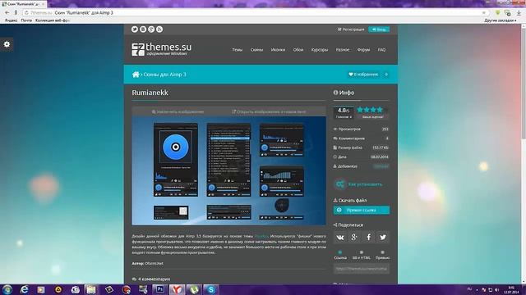Open the Обои menu item

[x=298, y=49]
